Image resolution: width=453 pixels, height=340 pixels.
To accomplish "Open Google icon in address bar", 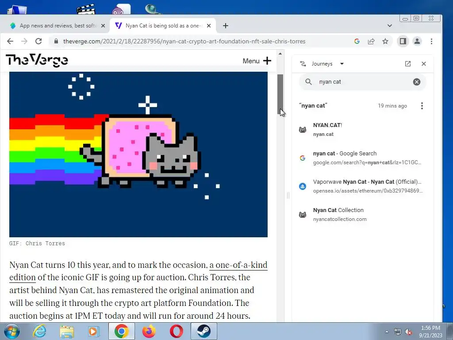I will (357, 41).
